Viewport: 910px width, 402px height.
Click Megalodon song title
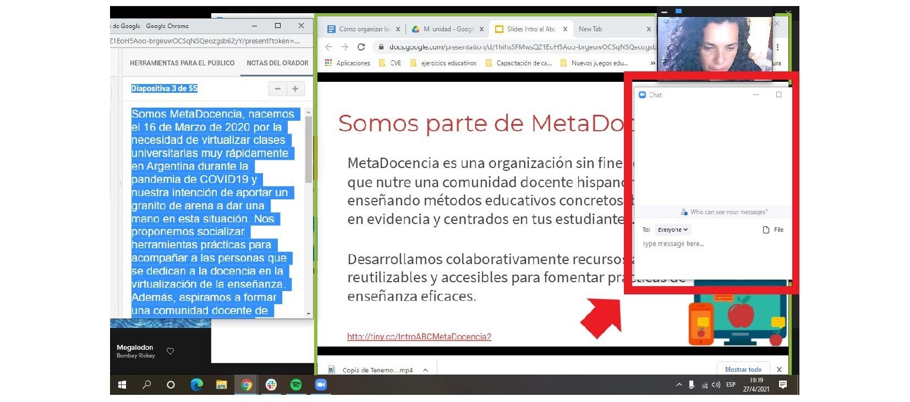pyautogui.click(x=135, y=348)
